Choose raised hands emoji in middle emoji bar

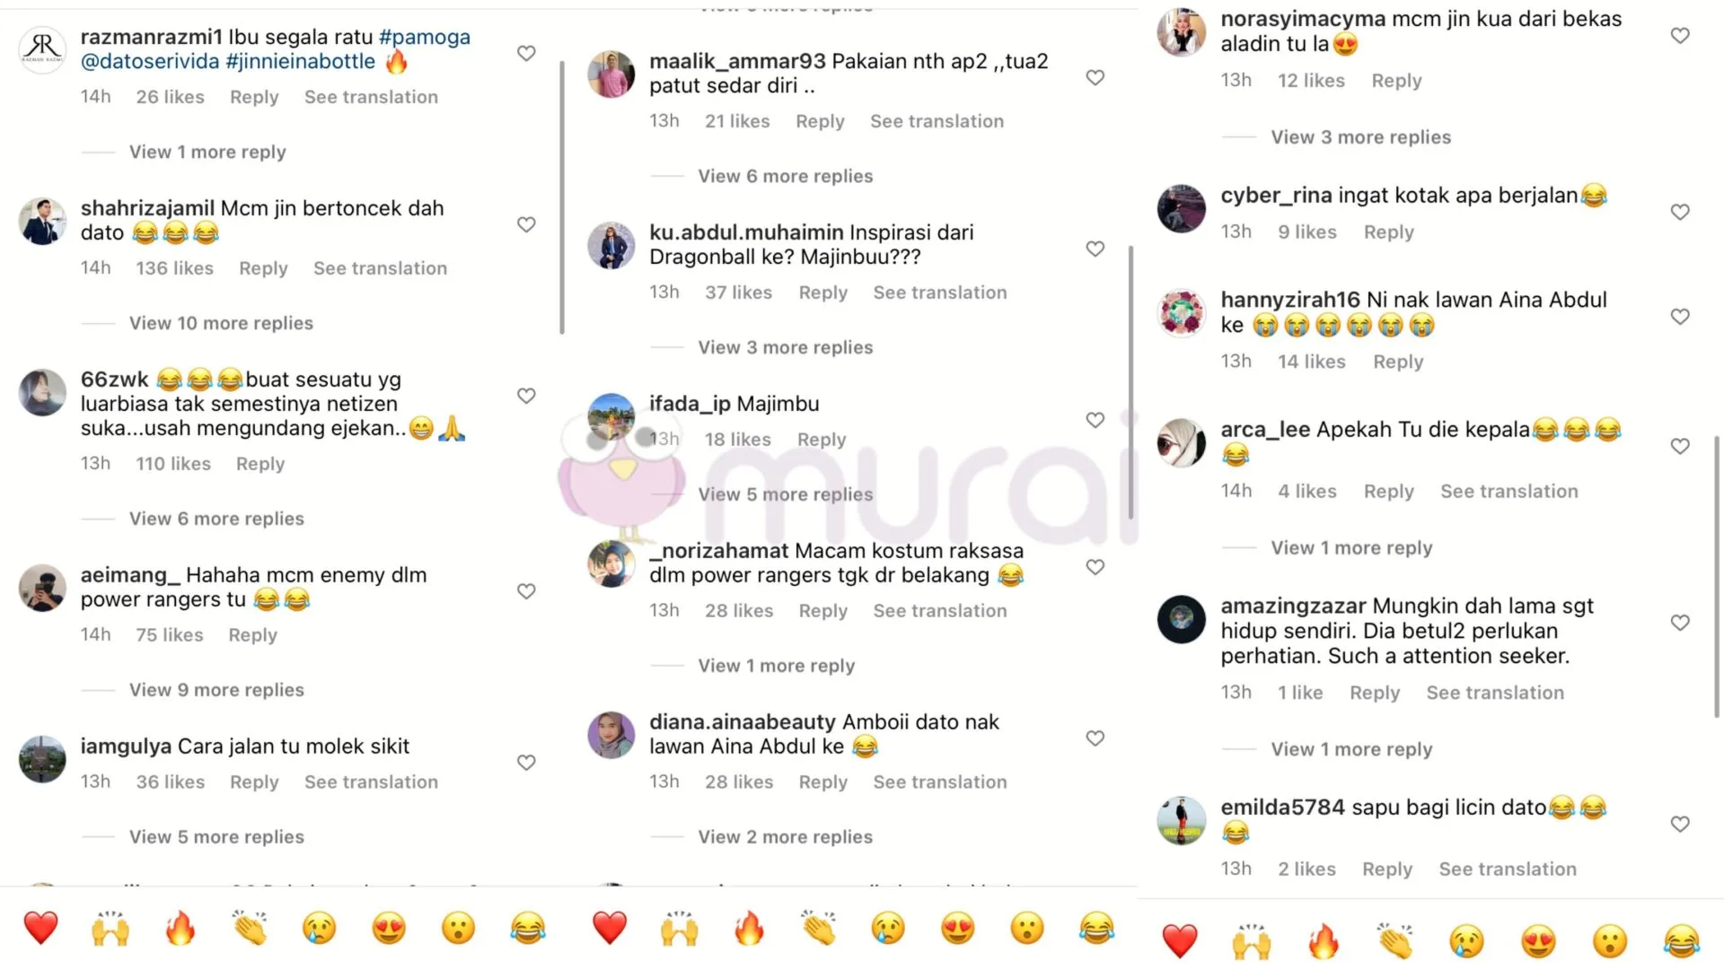click(x=679, y=928)
